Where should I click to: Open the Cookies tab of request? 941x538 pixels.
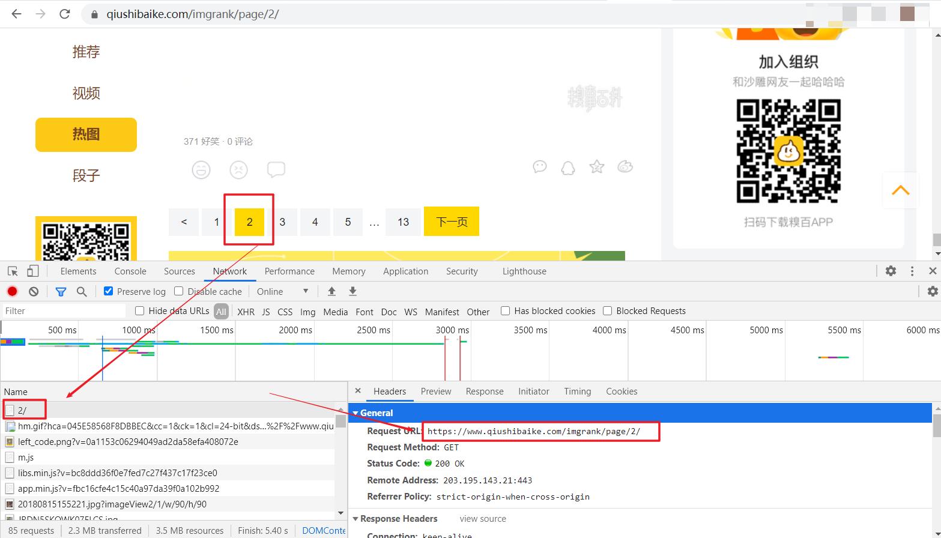pos(622,391)
